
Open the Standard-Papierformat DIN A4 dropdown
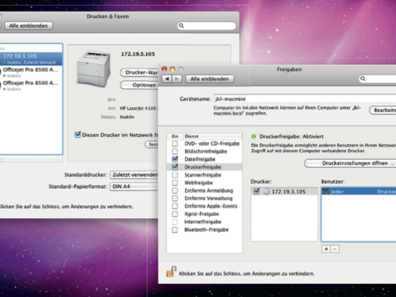tap(135, 187)
